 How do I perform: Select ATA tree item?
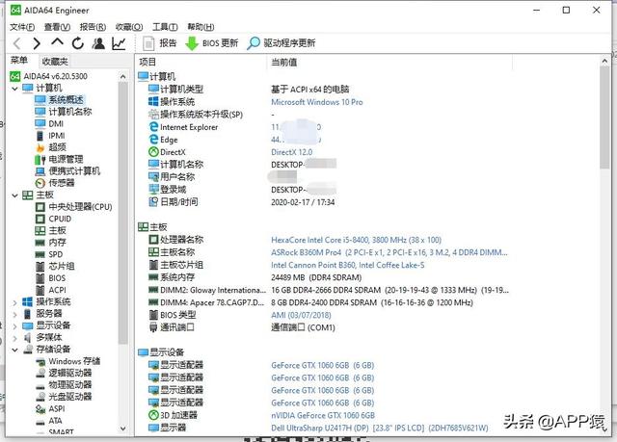click(49, 421)
